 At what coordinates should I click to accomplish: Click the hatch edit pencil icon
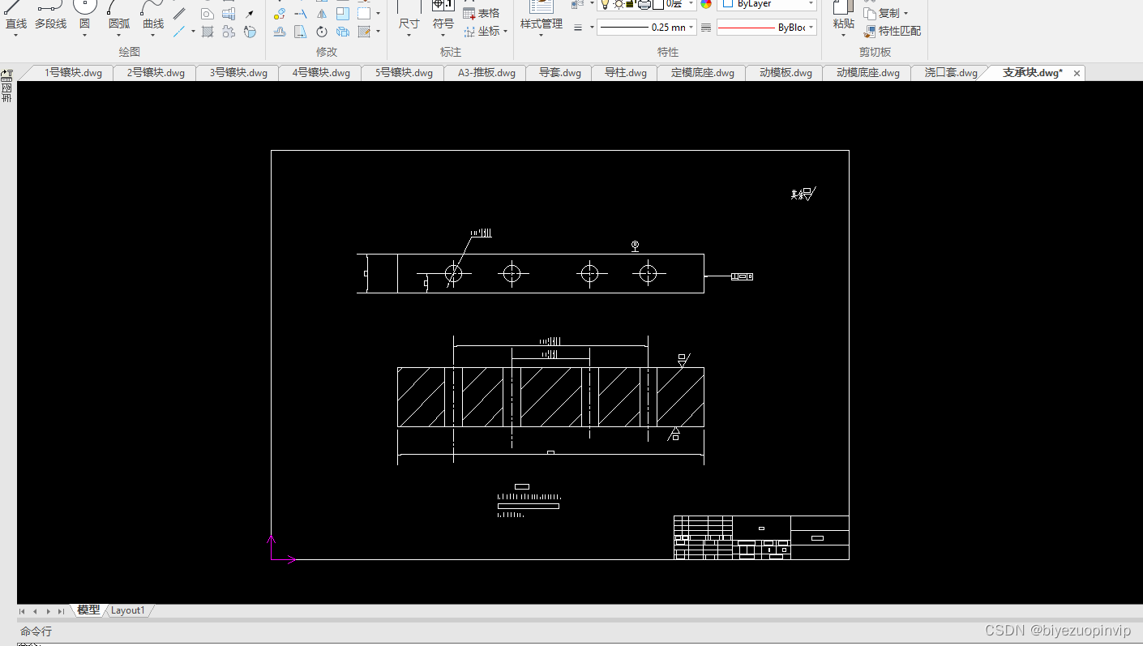click(x=364, y=32)
